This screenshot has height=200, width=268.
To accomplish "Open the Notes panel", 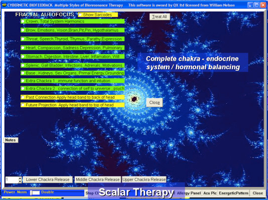I will coord(11,140).
